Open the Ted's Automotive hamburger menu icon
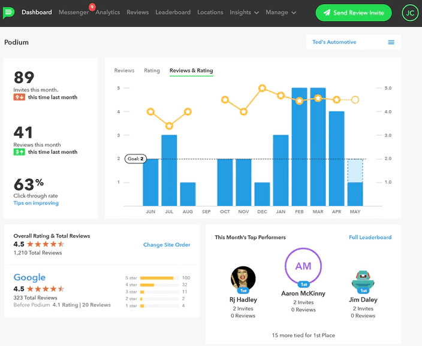422x346 pixels. click(x=391, y=43)
